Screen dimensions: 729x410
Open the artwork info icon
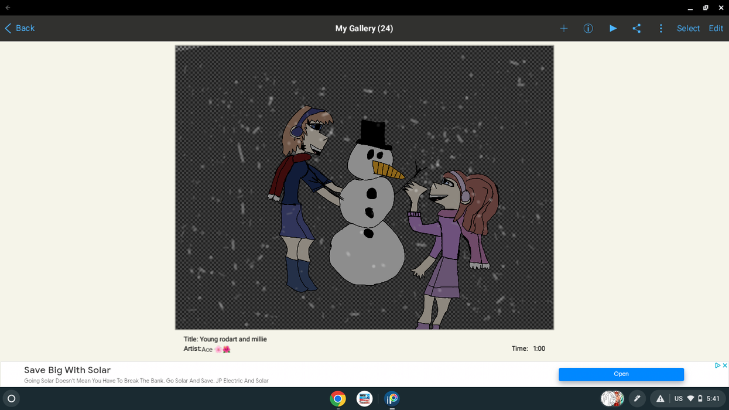[588, 28]
